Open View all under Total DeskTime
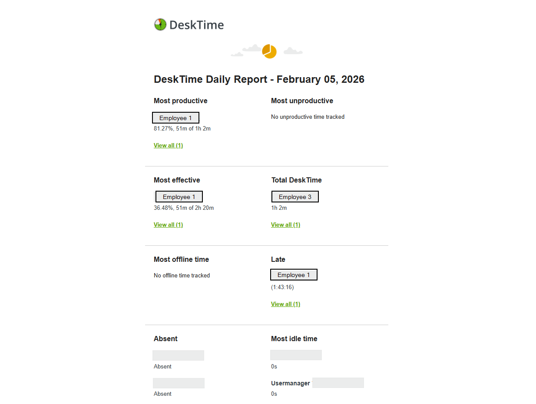Viewport: 536px width, 404px height. point(285,225)
